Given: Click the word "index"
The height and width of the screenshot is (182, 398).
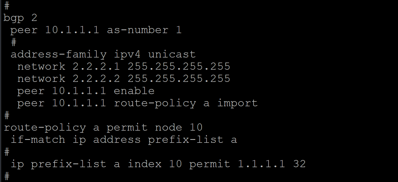Looking at the screenshot, I should pos(144,164).
